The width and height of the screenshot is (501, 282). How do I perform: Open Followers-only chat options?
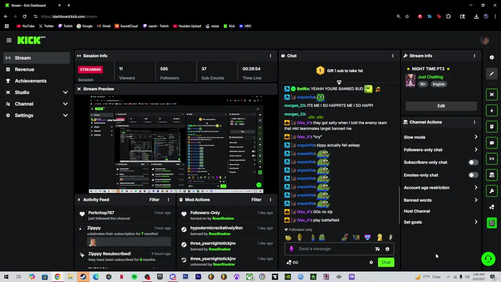pyautogui.click(x=441, y=150)
